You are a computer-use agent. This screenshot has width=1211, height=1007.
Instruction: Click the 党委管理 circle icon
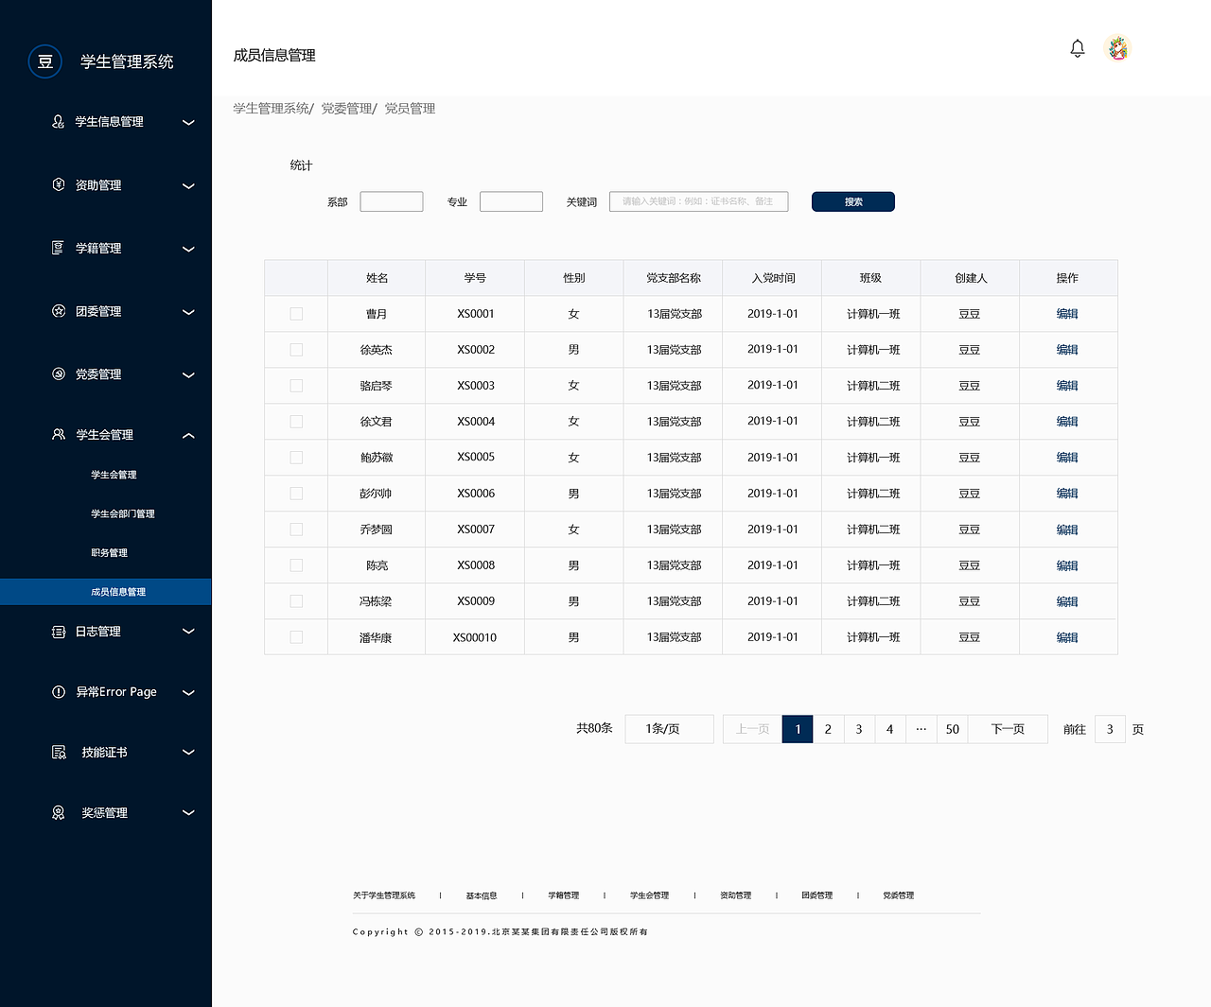[59, 374]
